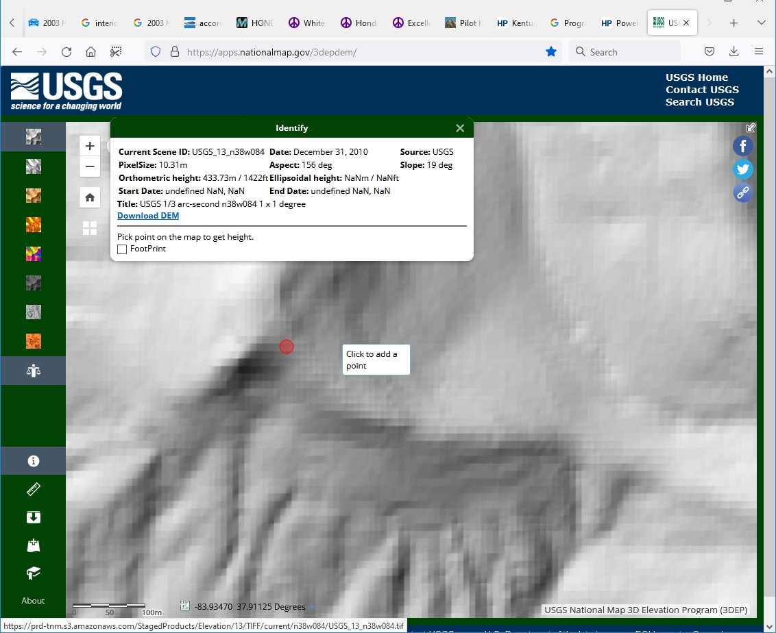The height and width of the screenshot is (633, 776).
Task: Open the info Identify tool in sidebar
Action: tap(33, 461)
